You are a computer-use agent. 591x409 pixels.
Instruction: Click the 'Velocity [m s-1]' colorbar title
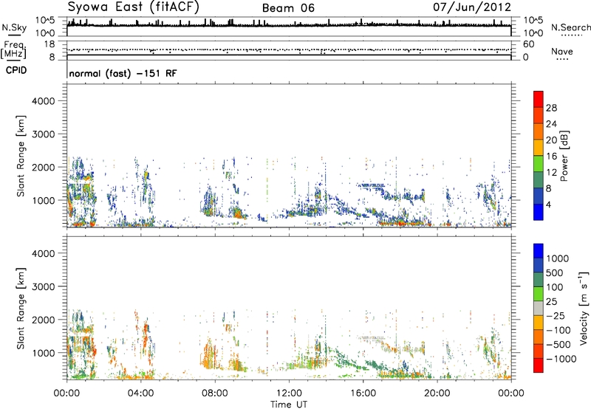click(584, 308)
